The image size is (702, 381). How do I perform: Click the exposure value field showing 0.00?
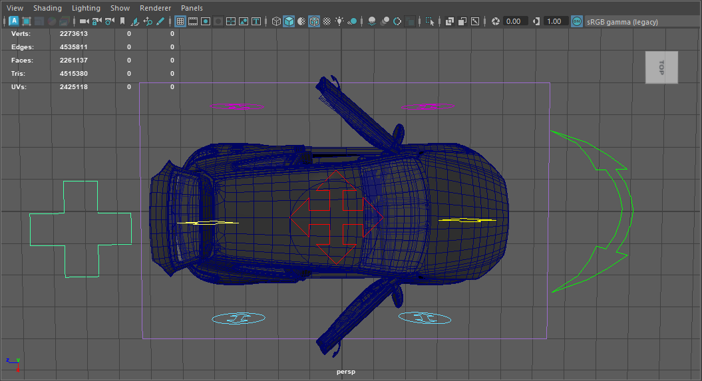[513, 21]
